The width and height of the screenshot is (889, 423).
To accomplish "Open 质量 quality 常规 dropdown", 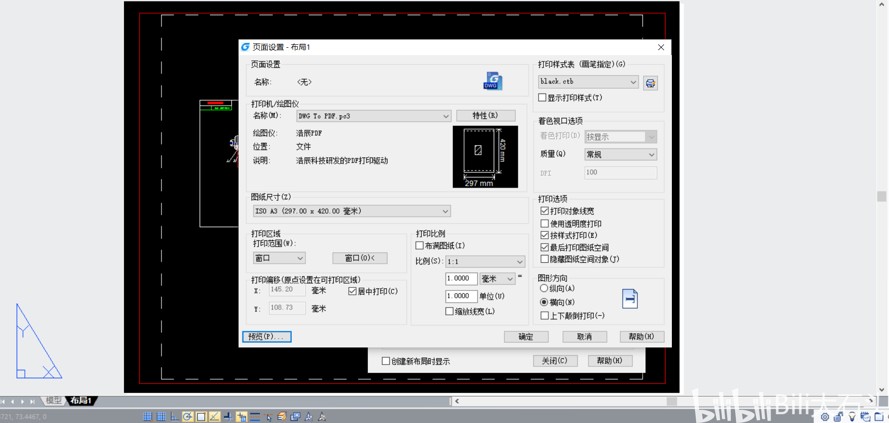I will point(621,154).
